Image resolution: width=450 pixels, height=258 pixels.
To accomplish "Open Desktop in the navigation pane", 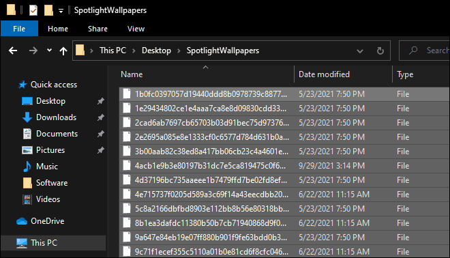I will click(50, 101).
